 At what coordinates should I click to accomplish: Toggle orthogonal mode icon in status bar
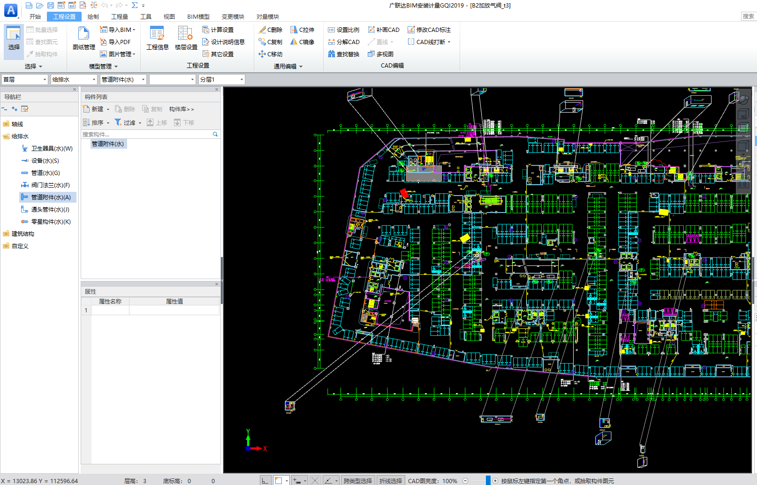point(265,480)
